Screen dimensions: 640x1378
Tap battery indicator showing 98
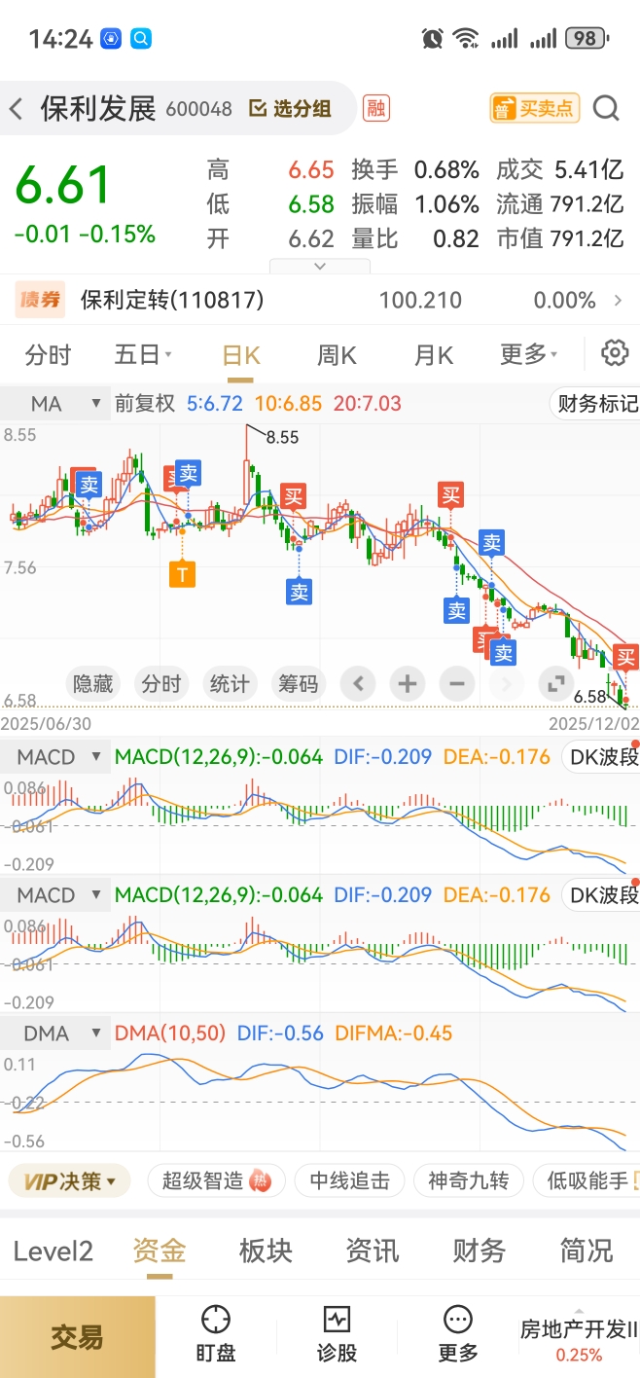(587, 39)
